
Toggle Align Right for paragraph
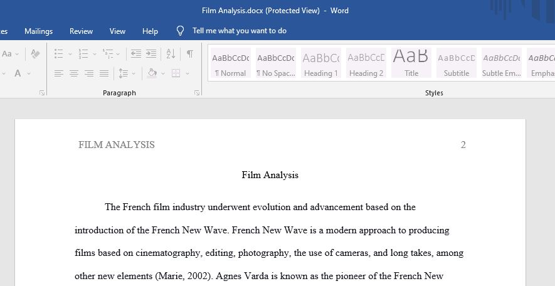[x=89, y=73]
